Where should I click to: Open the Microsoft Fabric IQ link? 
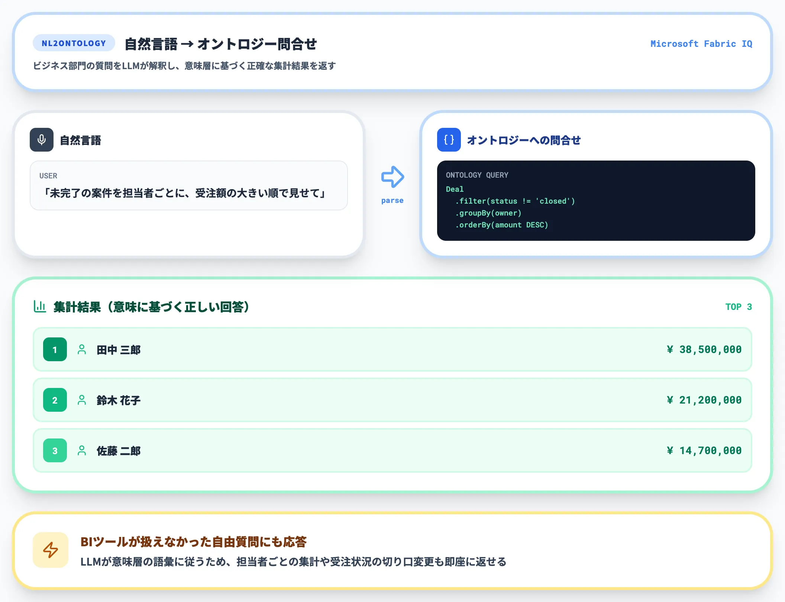tap(701, 43)
